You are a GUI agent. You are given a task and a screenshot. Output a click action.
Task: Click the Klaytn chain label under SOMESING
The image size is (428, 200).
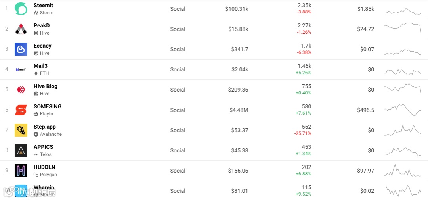[44, 114]
